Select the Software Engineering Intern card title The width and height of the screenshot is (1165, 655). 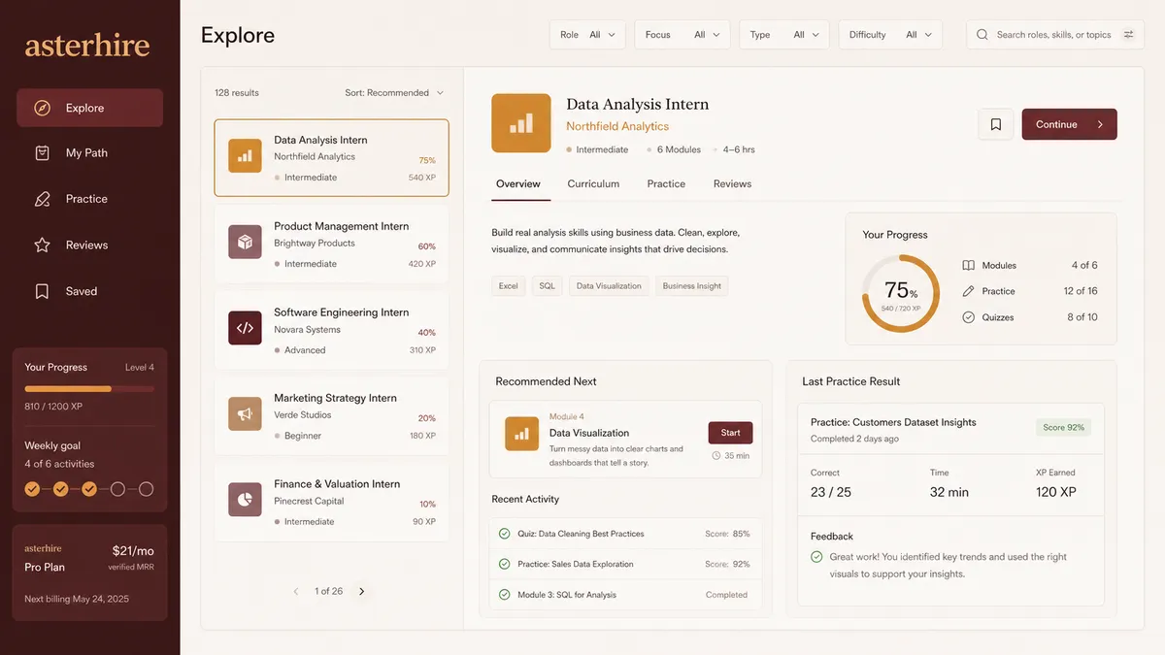pyautogui.click(x=341, y=312)
